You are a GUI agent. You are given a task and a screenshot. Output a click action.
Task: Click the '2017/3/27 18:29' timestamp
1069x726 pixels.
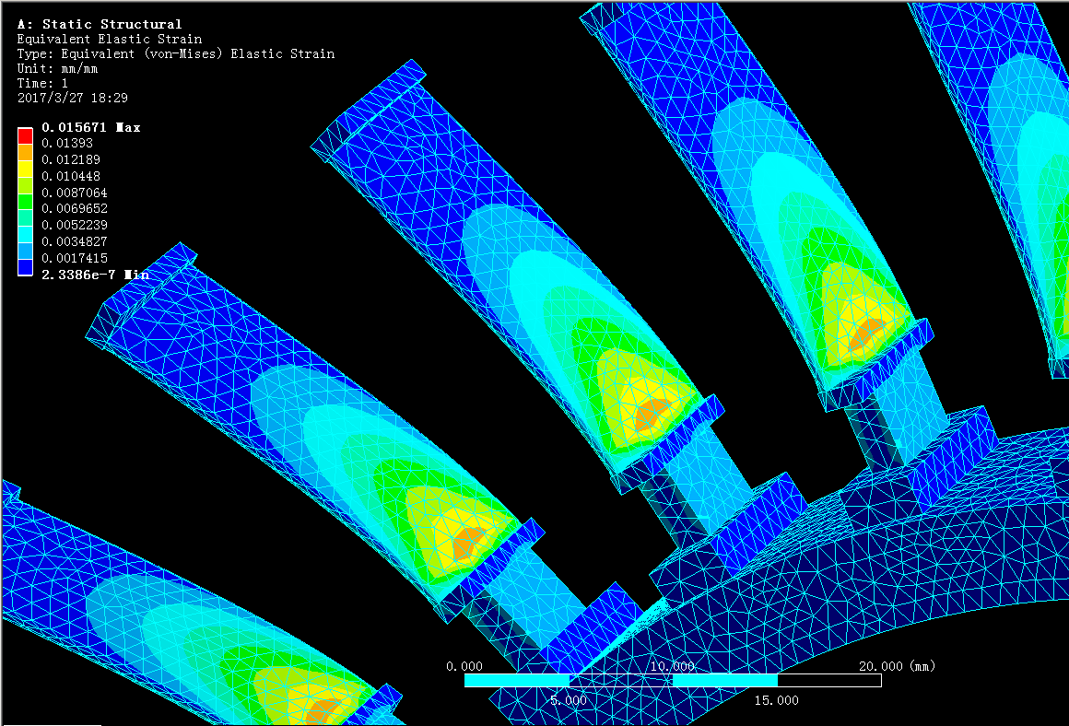[72, 99]
